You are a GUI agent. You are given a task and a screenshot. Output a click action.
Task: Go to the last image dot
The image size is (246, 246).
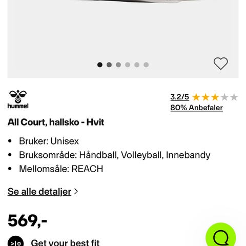pos(146,65)
